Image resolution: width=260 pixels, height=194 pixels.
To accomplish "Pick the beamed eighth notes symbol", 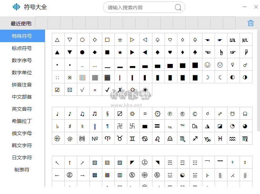I will [82, 114].
